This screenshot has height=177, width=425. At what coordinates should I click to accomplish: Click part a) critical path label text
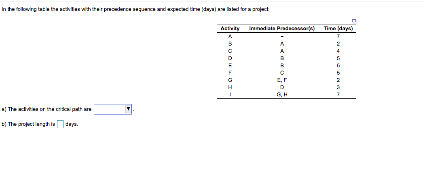pyautogui.click(x=47, y=109)
